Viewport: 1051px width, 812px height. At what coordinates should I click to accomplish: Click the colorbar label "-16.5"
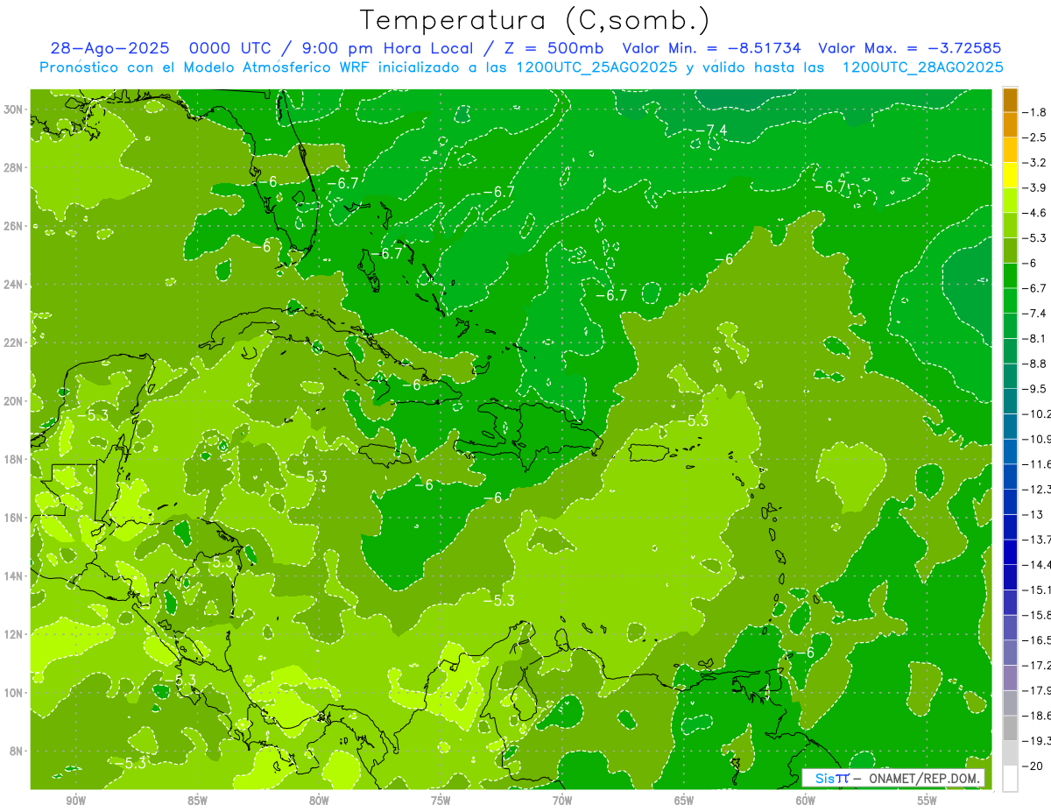(x=1038, y=640)
